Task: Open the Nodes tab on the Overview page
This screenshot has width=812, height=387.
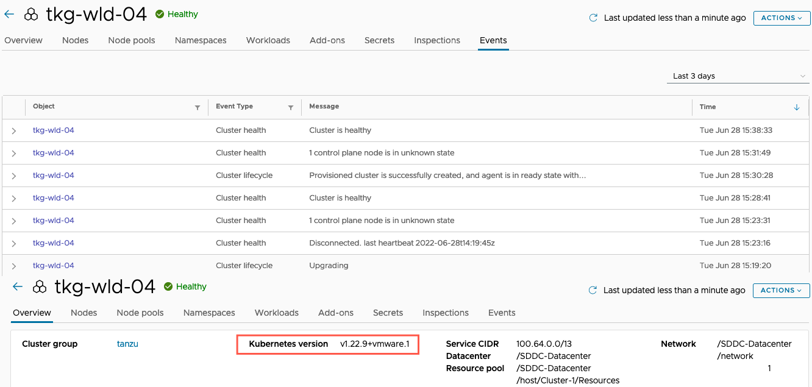Action: click(x=84, y=313)
